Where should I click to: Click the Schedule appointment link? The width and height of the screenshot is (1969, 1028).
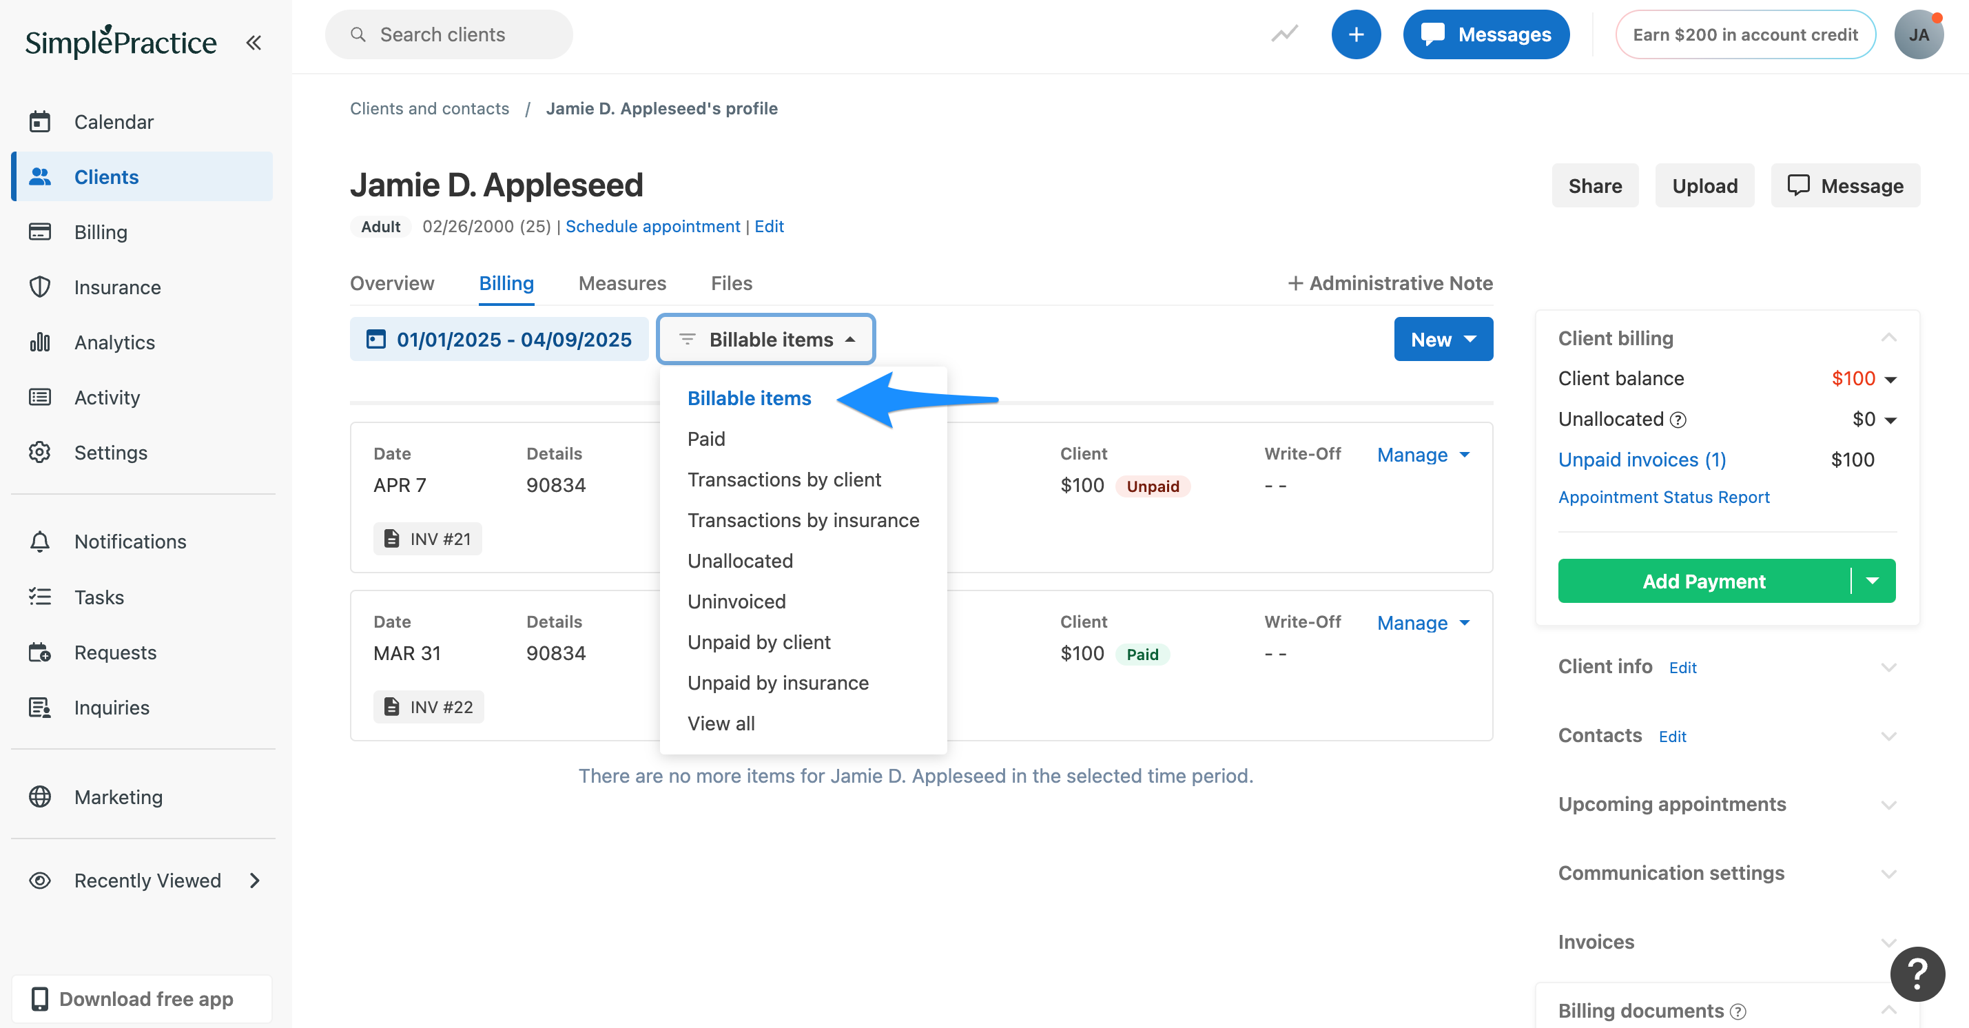[x=652, y=226]
